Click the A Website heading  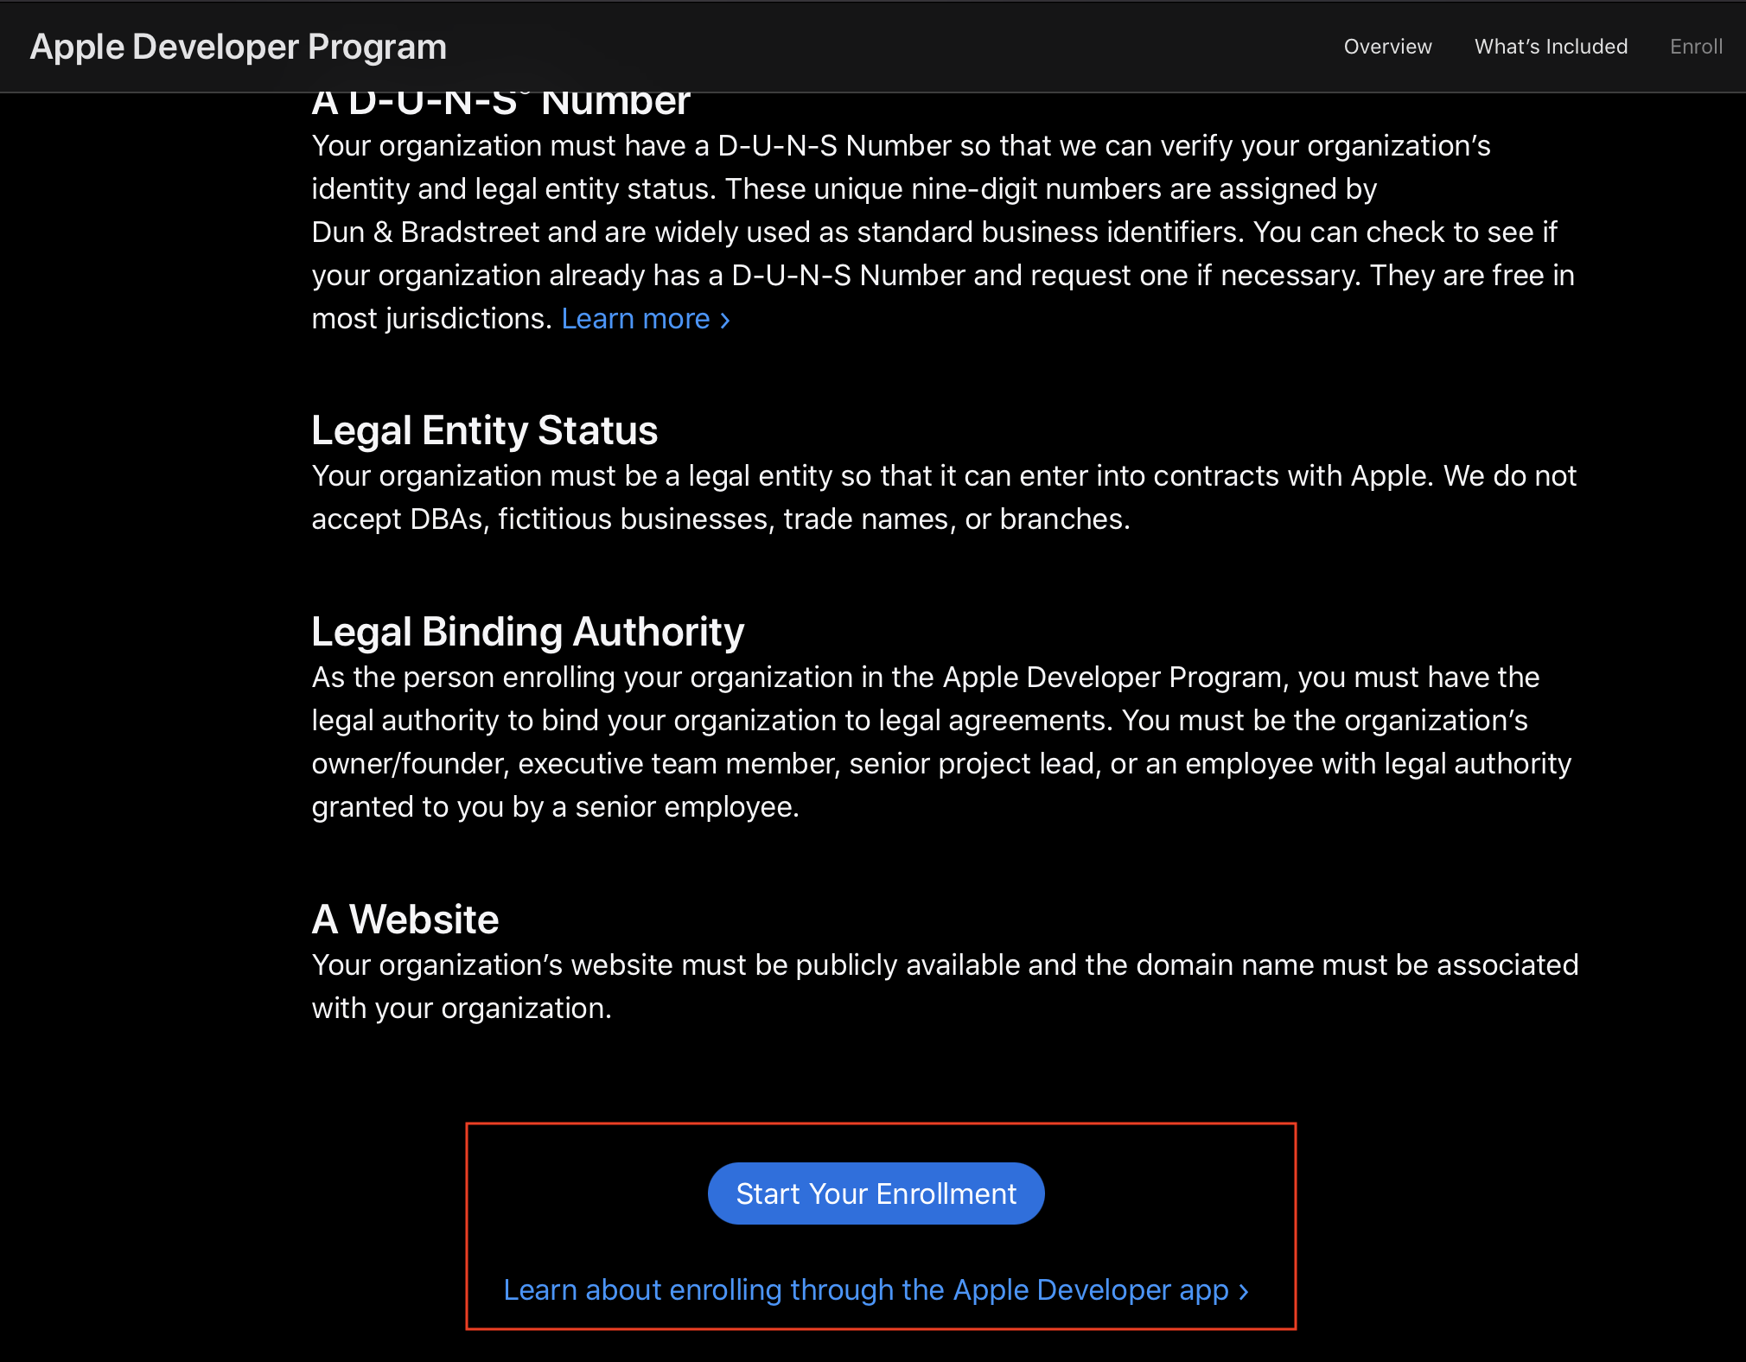(405, 920)
